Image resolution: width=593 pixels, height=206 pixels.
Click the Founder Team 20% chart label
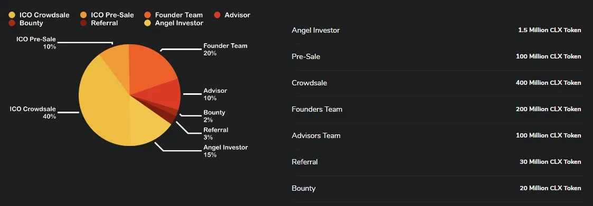(225, 50)
